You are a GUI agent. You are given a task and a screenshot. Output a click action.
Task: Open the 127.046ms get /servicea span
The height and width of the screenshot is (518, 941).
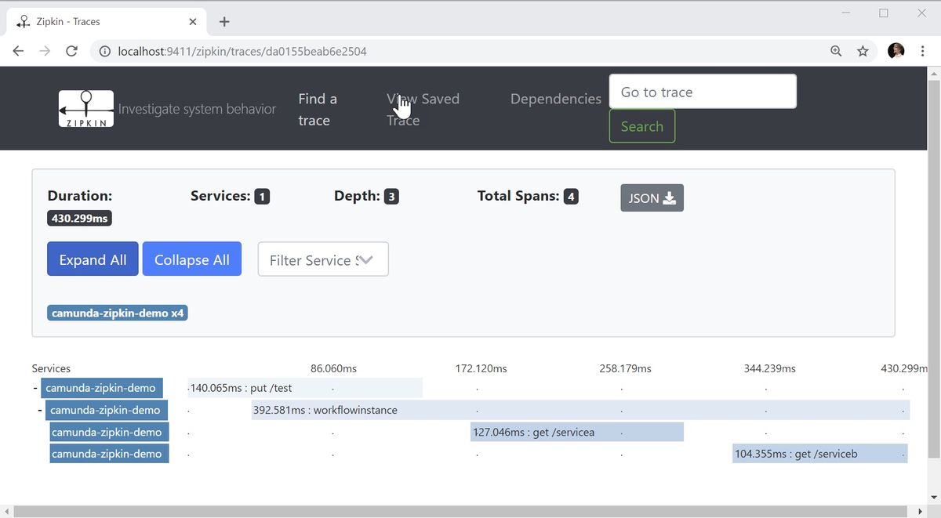tap(577, 432)
